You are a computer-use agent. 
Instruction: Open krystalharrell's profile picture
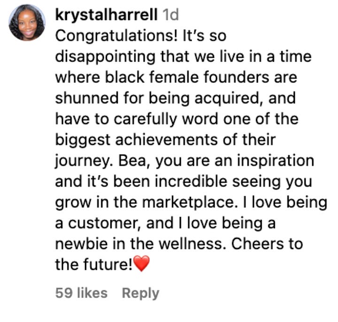(27, 23)
